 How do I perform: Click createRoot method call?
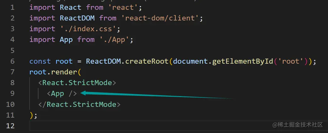tap(147, 61)
